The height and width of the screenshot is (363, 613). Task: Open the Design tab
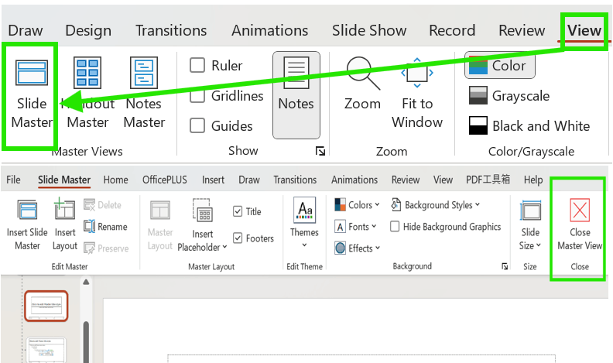pyautogui.click(x=88, y=30)
